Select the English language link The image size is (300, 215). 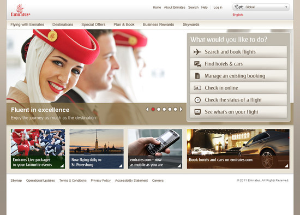[238, 15]
